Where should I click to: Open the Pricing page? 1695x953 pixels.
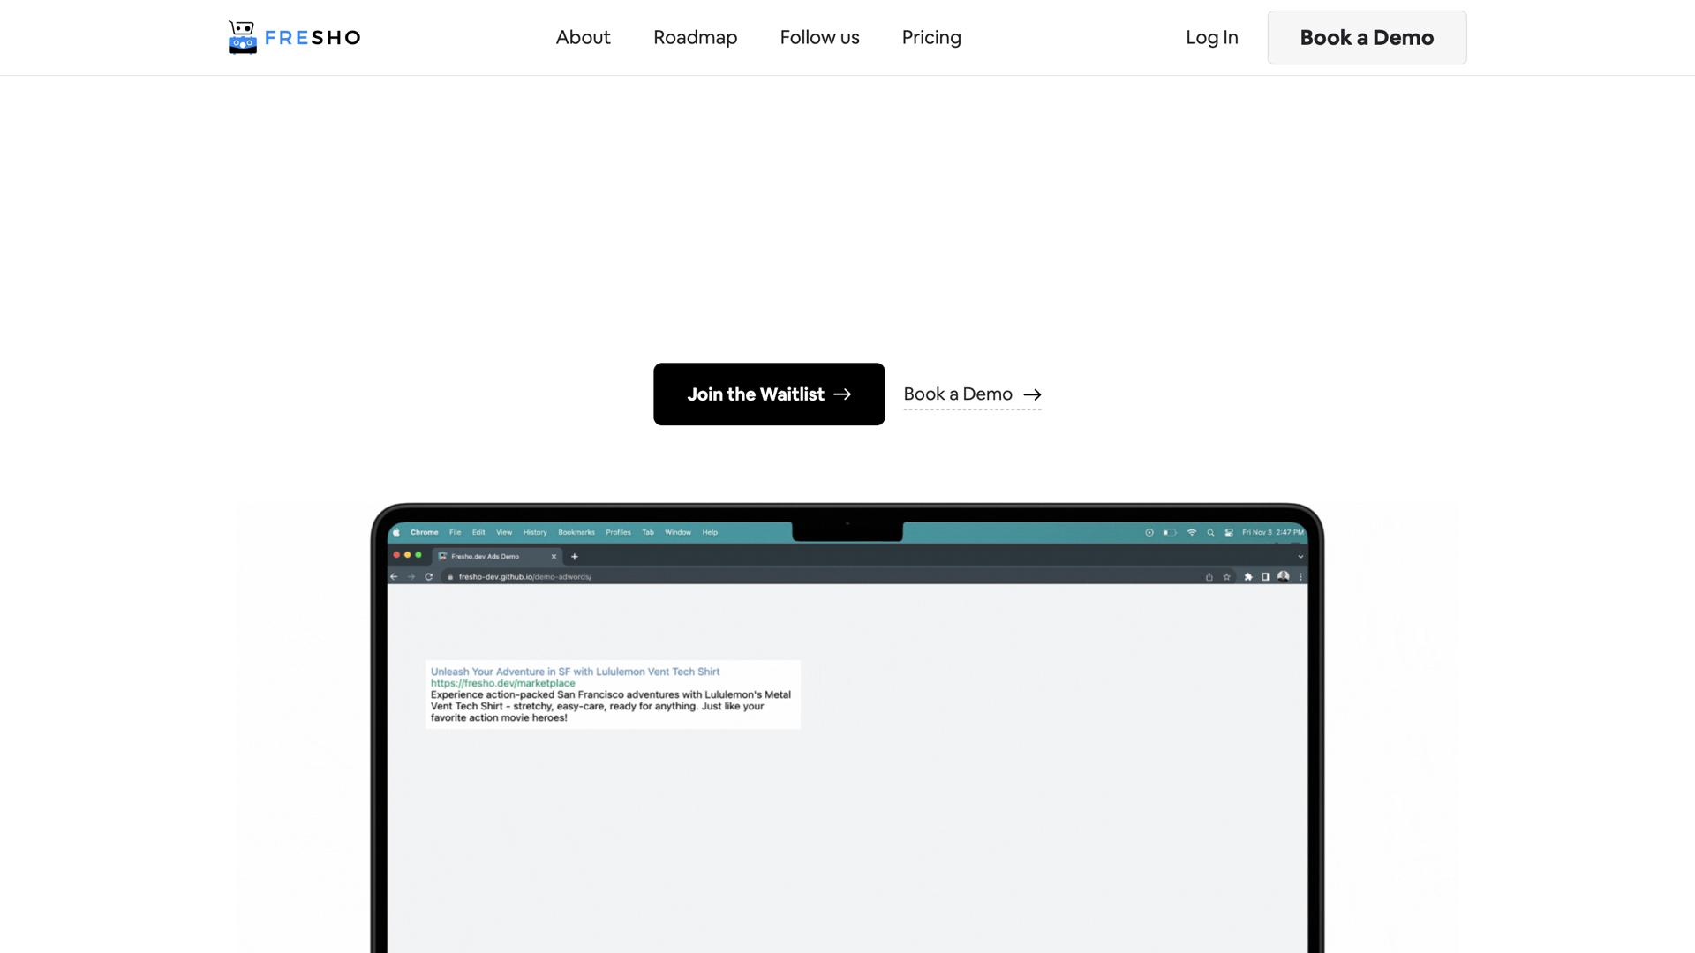click(931, 37)
